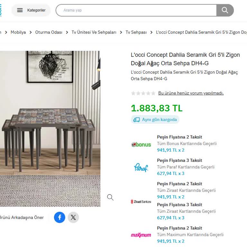Click the Bonus card logo
The width and height of the screenshot is (247, 247).
coord(141,144)
